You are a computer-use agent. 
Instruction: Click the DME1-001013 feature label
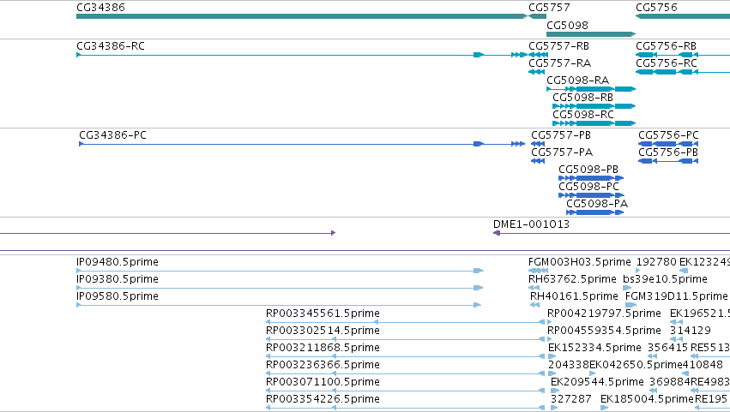(531, 224)
